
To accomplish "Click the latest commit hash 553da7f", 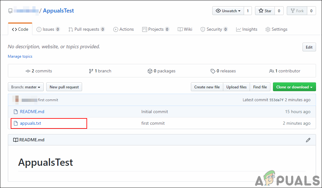I will coord(277,100).
